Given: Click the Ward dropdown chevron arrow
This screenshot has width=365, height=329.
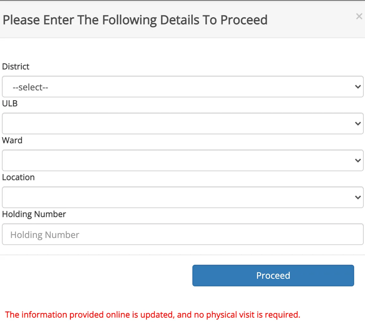Looking at the screenshot, I should pyautogui.click(x=358, y=160).
